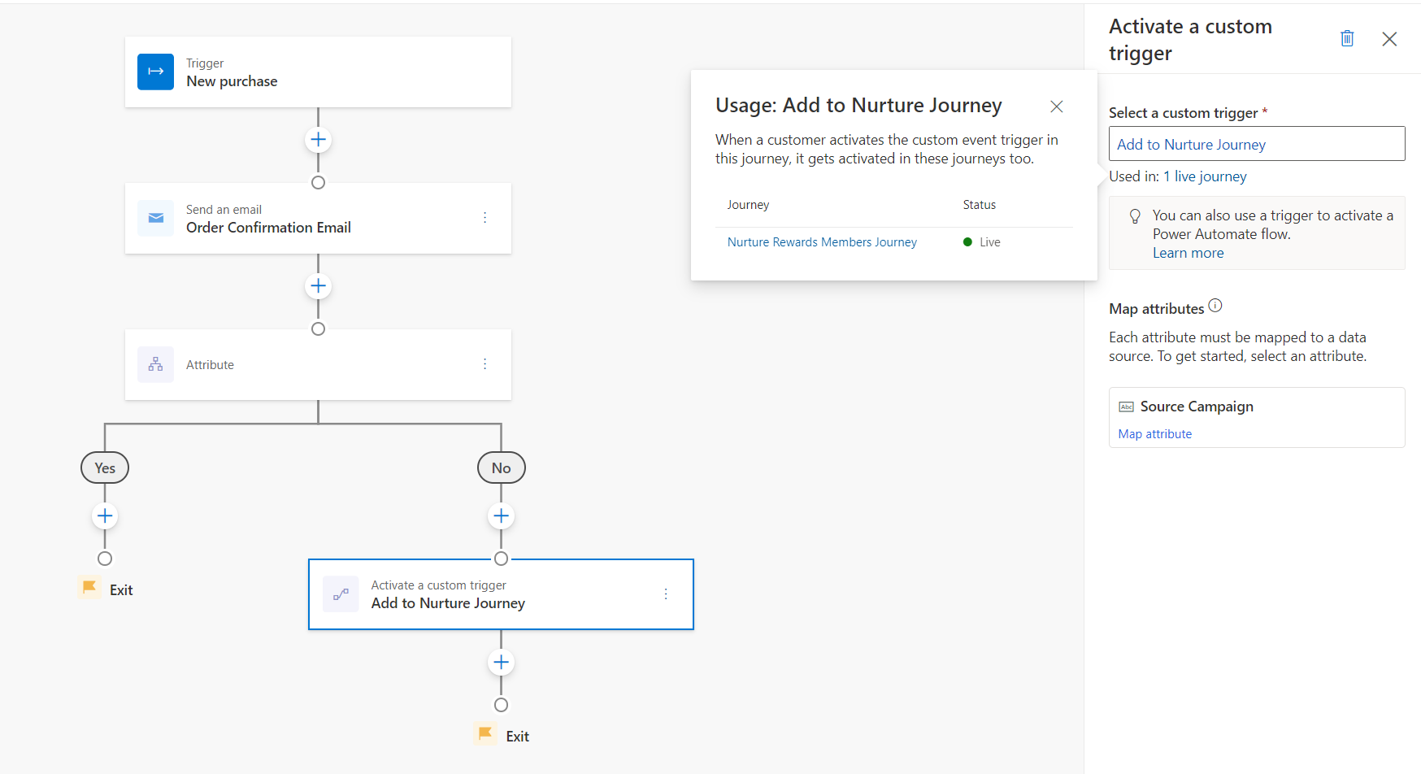This screenshot has height=774, width=1421.
Task: Select the Yes branch label
Action: [x=105, y=468]
